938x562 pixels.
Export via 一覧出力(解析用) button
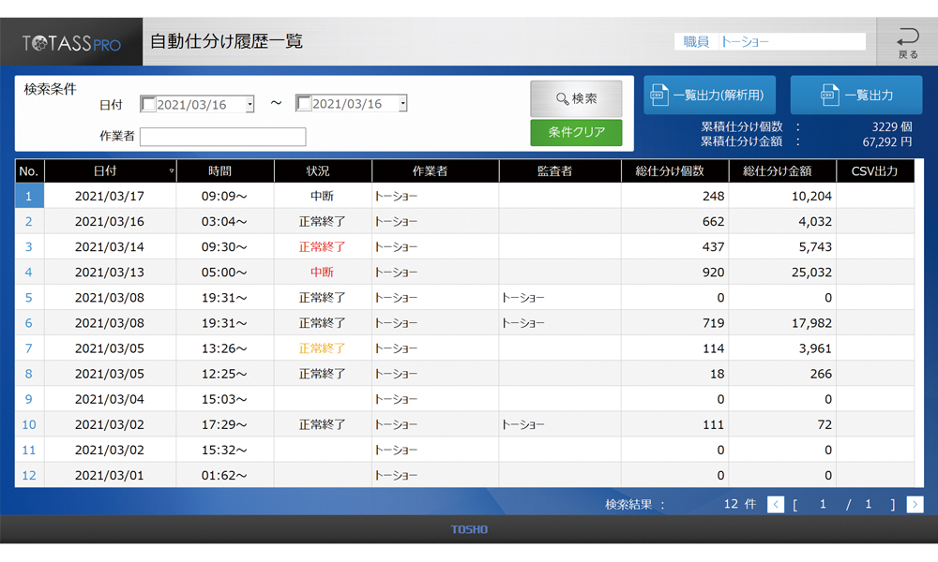(x=709, y=95)
